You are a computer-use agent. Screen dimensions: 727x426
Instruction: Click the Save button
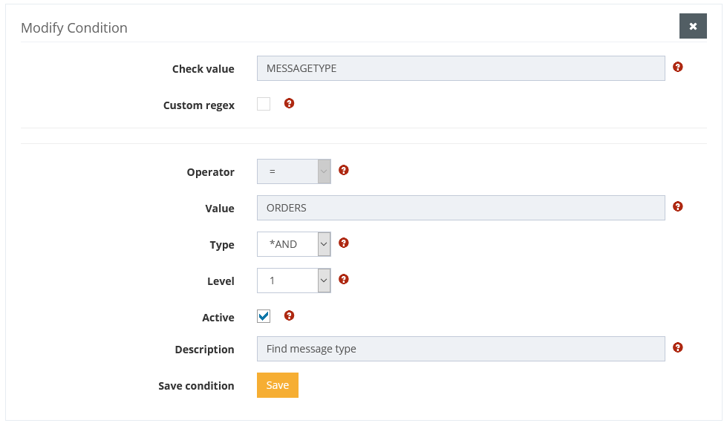(x=277, y=385)
